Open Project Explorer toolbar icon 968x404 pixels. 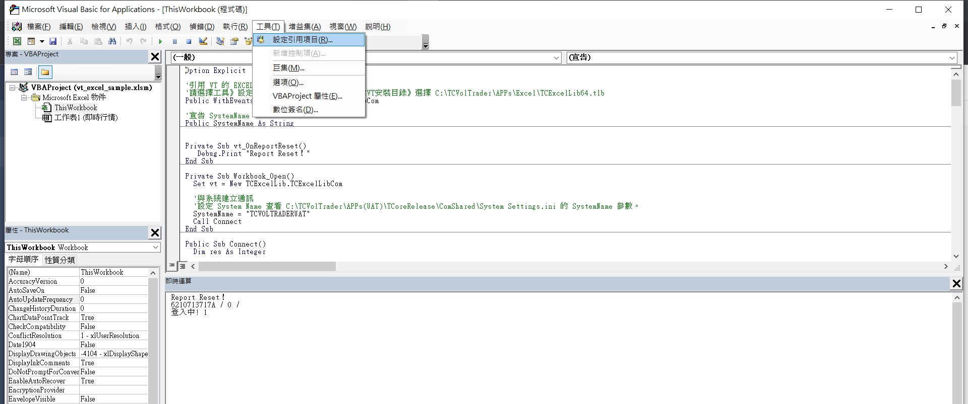(x=220, y=41)
